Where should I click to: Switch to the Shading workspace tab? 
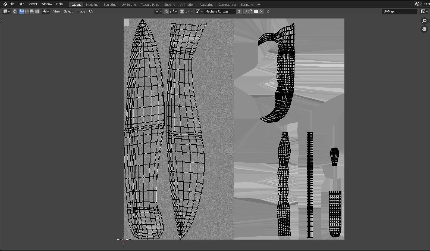coord(170,5)
